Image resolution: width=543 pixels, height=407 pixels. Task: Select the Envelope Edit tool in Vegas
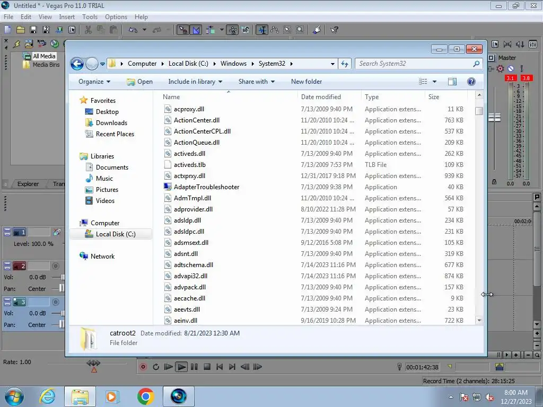pyautogui.click(x=275, y=30)
